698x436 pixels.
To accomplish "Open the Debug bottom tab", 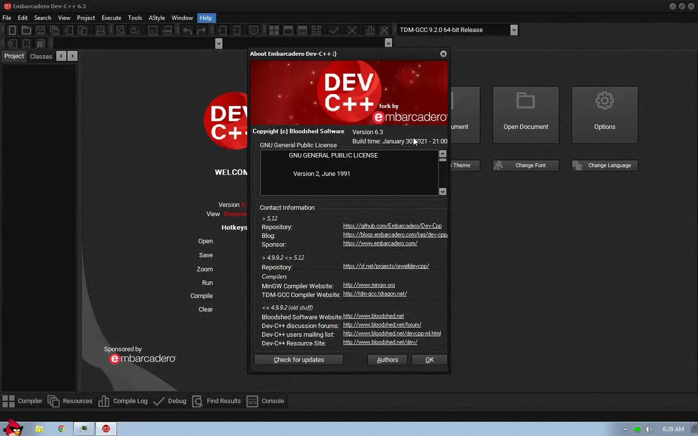I will coord(170,401).
